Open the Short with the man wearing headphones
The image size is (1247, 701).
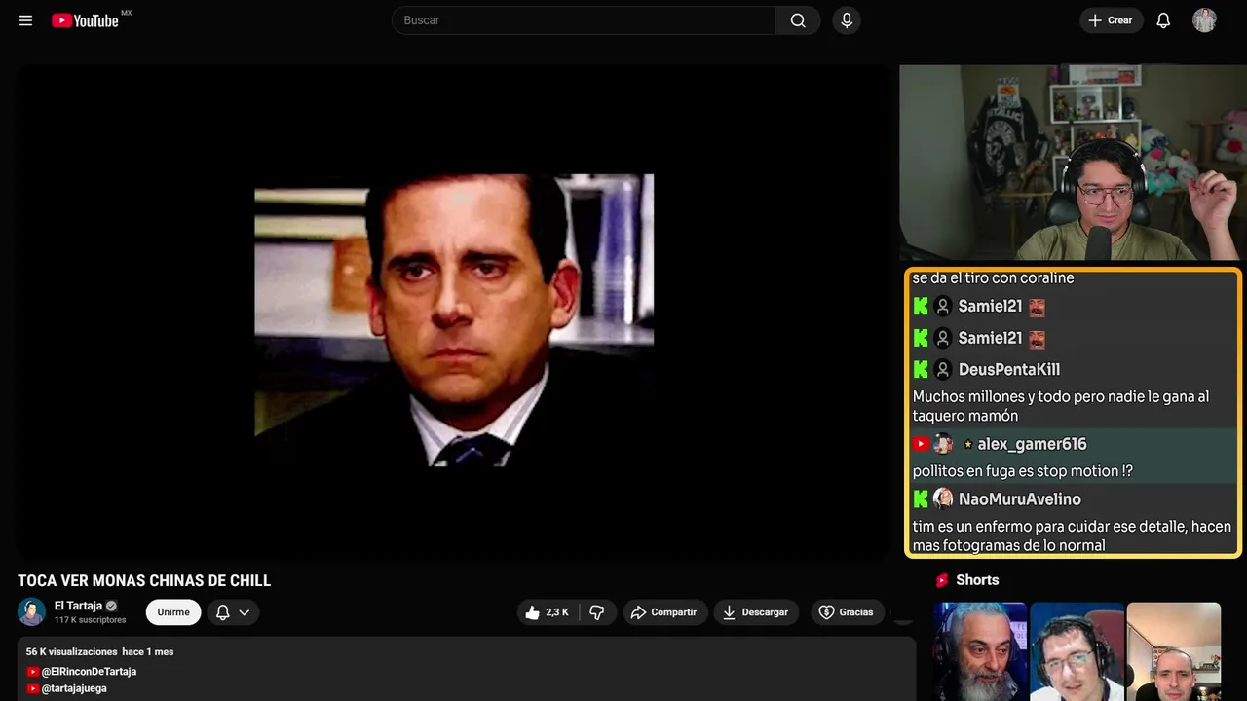(1077, 651)
